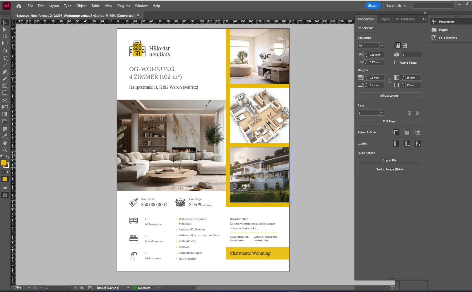Toggle Smart Guides button
The width and height of the screenshot is (472, 292).
click(x=418, y=144)
